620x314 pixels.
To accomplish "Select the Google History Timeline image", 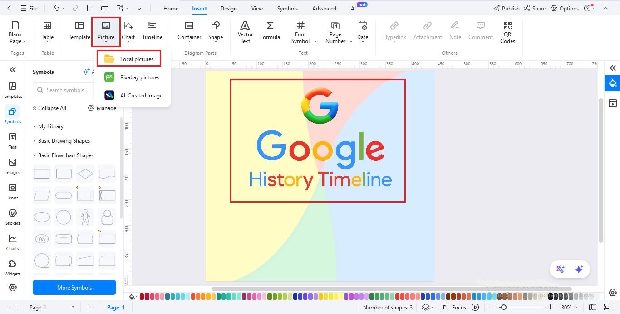I will click(318, 140).
